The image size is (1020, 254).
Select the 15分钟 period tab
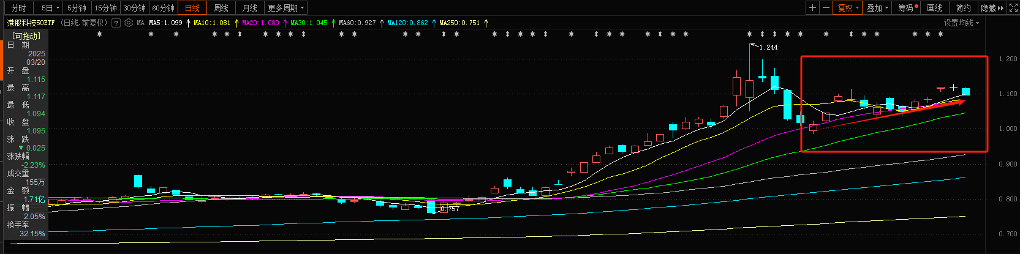(x=105, y=8)
